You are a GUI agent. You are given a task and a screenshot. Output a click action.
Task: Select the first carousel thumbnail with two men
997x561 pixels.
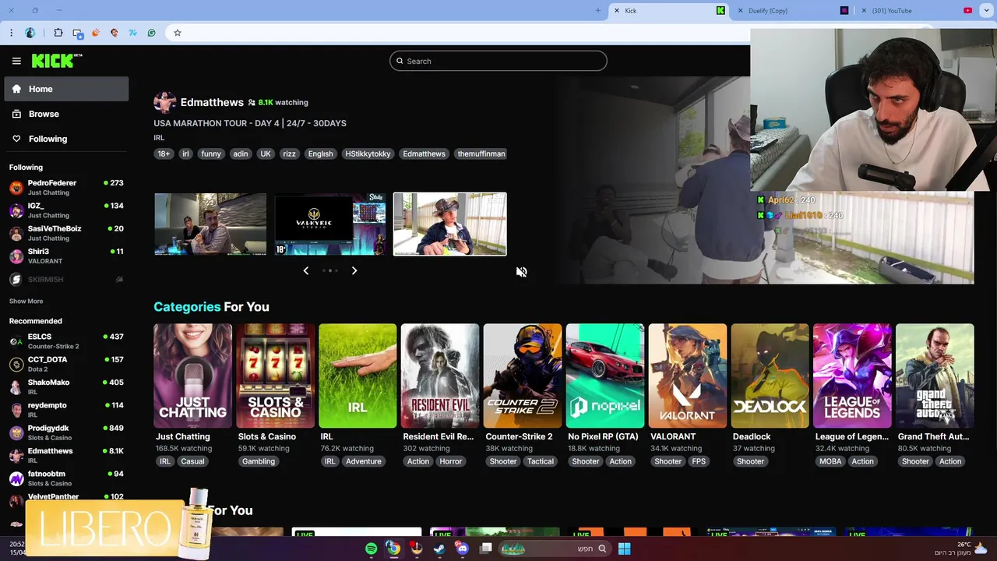[210, 224]
